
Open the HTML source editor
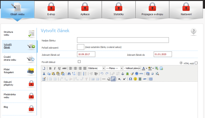point(141,74)
